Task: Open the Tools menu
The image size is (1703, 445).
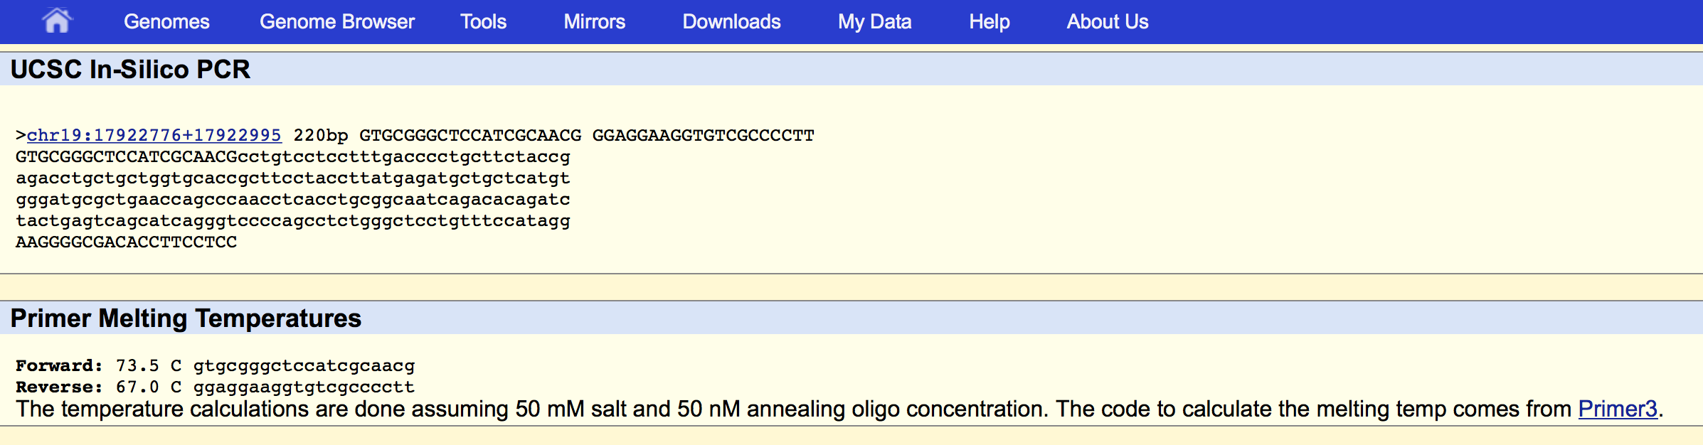Action: [x=483, y=22]
